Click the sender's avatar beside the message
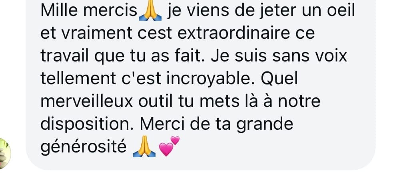Viewport: 401px width, 176px height. (x=5, y=154)
